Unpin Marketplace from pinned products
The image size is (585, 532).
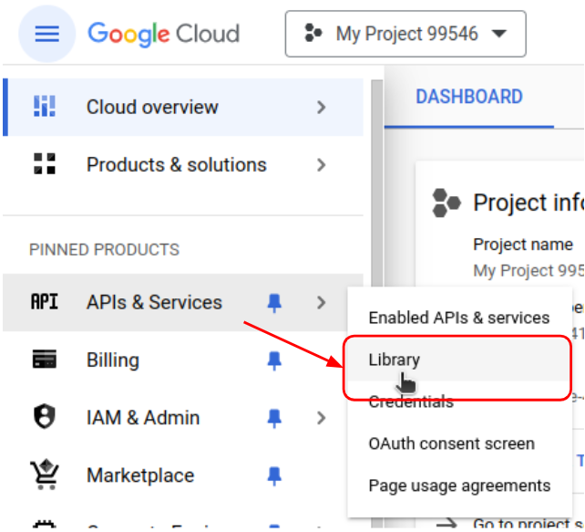(274, 476)
